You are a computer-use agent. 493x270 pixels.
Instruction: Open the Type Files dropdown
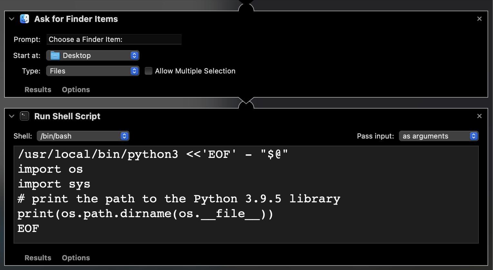point(93,71)
